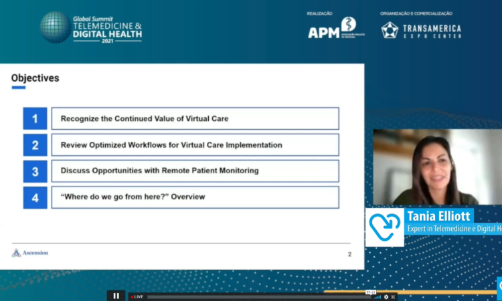Screen dimensions: 502x301
Task: Click 'Discuss Opportunities with Remote Patient Monitoring'
Action: pos(195,171)
